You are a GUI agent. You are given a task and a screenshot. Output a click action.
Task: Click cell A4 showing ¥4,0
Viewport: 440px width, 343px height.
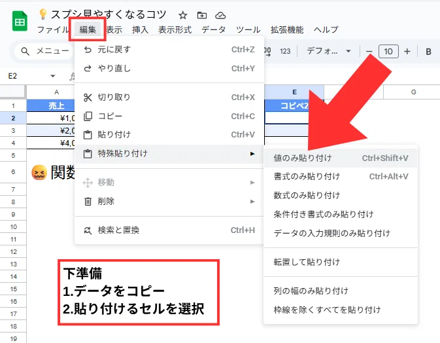click(51, 143)
